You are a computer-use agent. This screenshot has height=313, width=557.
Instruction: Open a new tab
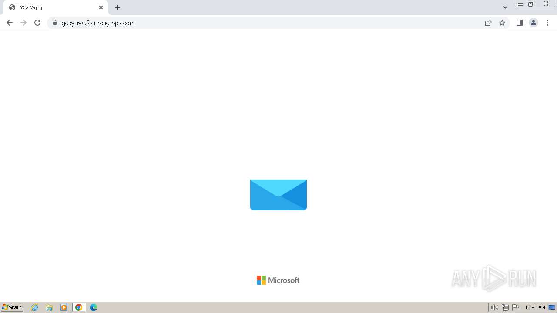(117, 7)
